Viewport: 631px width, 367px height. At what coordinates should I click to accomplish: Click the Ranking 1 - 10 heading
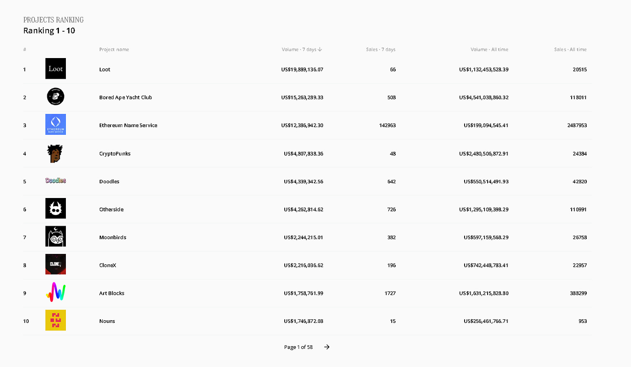(x=49, y=31)
